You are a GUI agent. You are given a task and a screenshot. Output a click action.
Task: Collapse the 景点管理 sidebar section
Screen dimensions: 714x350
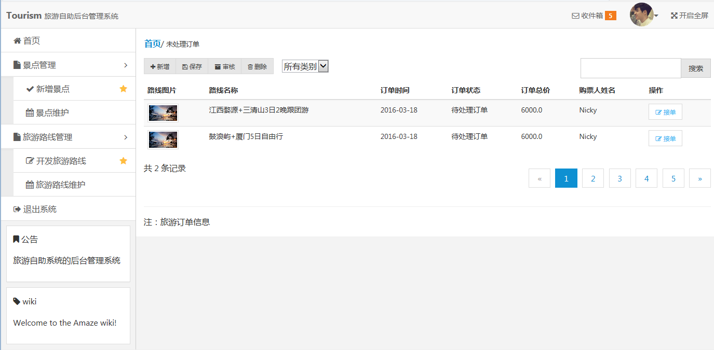click(68, 65)
